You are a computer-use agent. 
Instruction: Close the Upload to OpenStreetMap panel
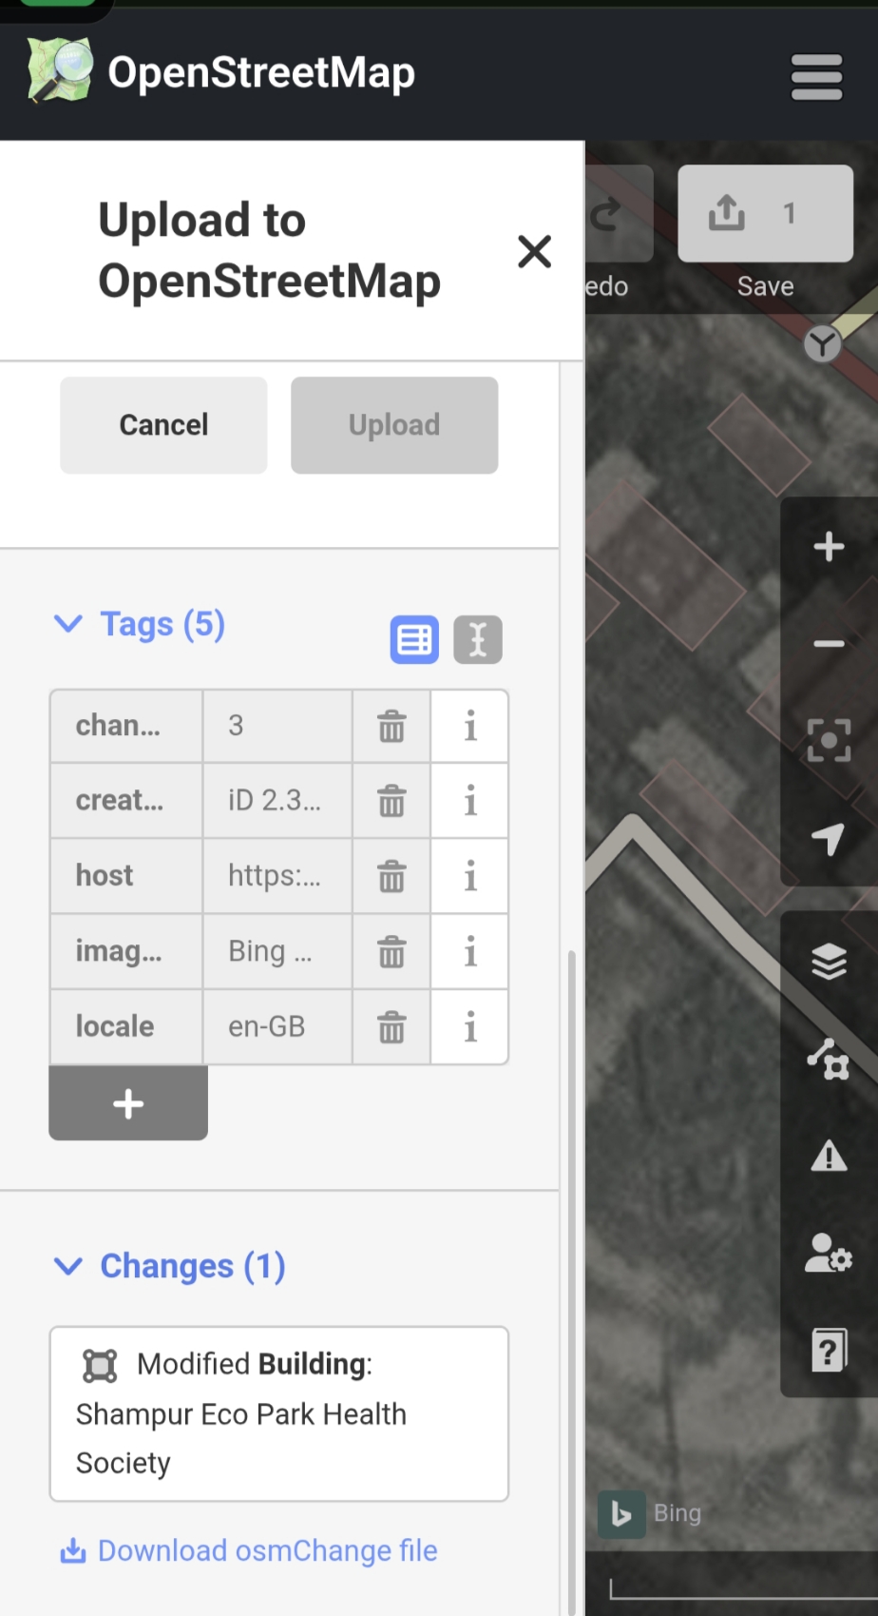(534, 251)
